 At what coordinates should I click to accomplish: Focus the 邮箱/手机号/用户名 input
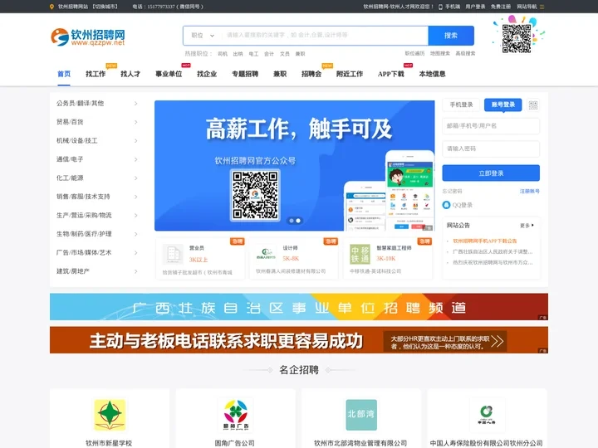[491, 126]
